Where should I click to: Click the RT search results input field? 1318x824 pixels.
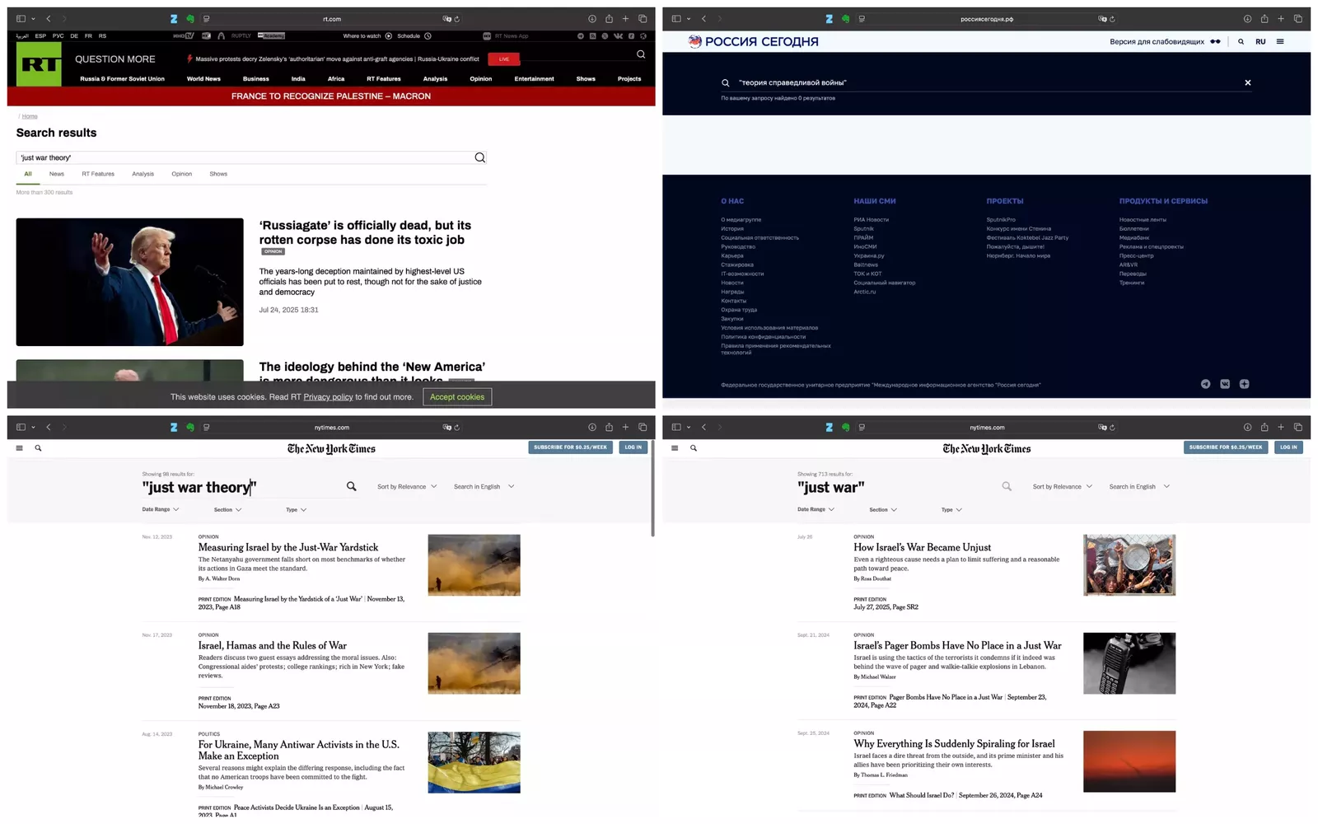coord(244,157)
